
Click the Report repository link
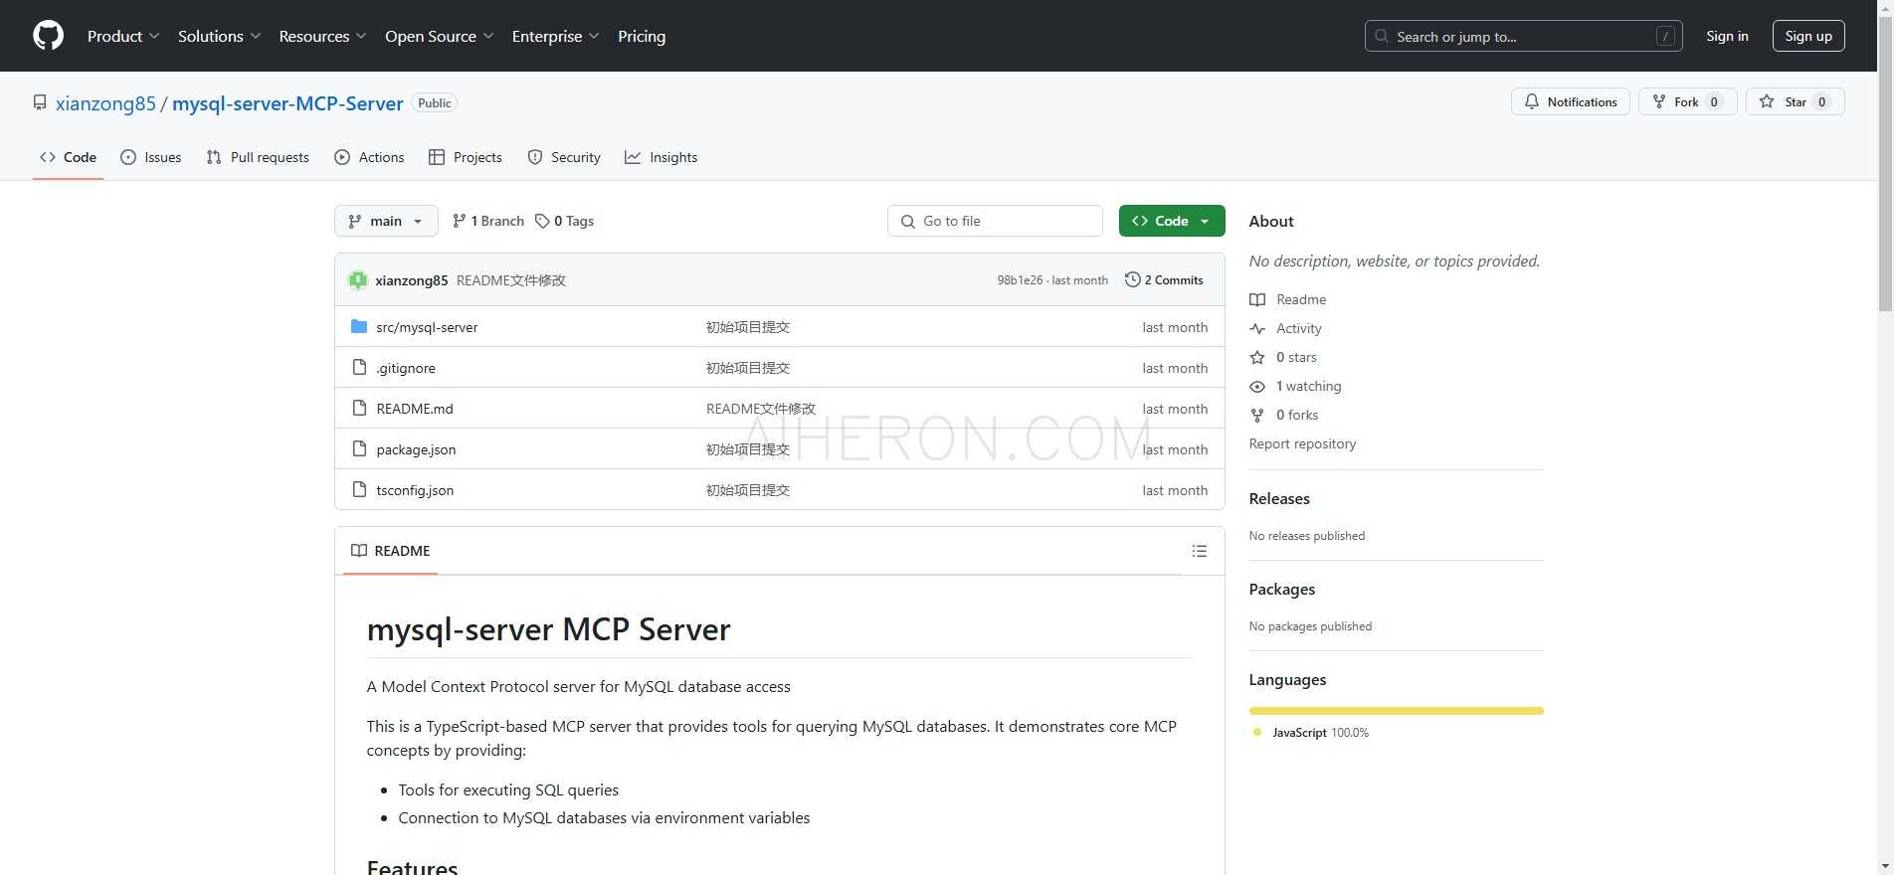[x=1302, y=443]
